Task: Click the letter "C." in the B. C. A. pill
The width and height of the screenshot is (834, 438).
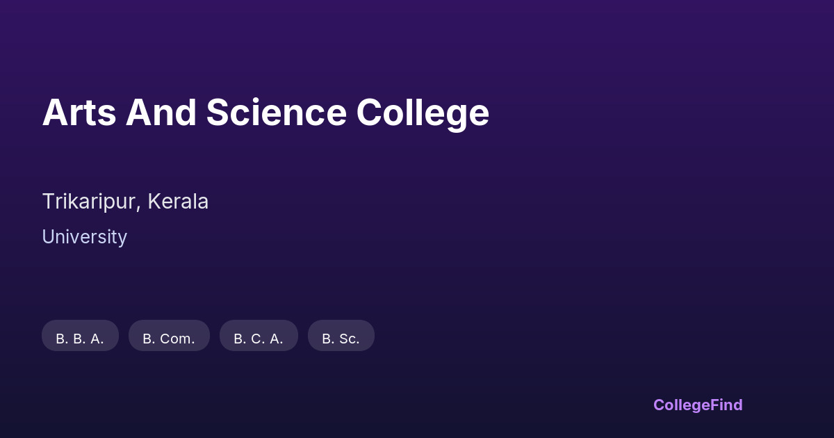Action: (x=258, y=339)
